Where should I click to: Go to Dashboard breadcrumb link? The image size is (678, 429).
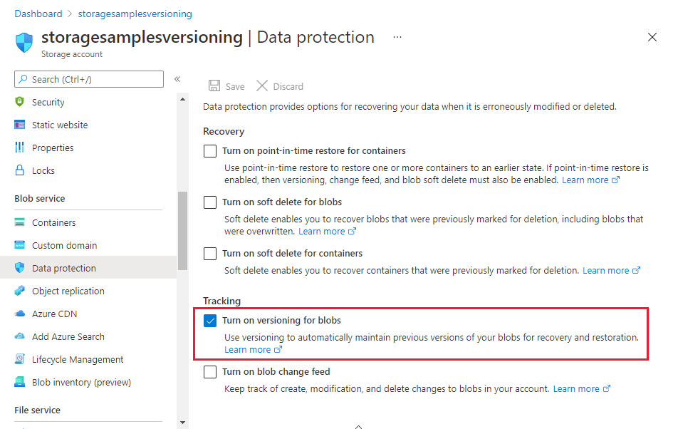[x=38, y=14]
